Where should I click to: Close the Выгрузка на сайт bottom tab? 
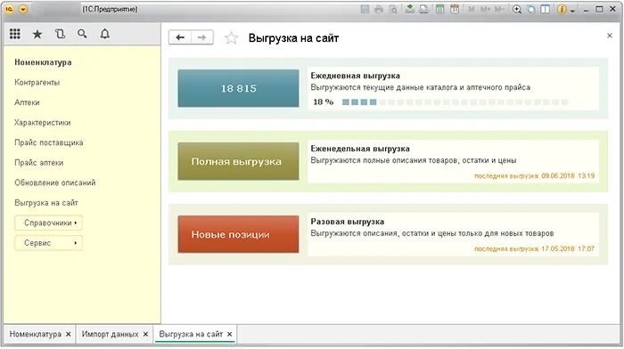click(230, 334)
